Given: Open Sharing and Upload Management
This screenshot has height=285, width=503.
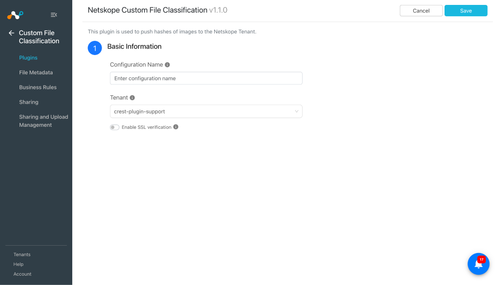Looking at the screenshot, I should pos(44,121).
